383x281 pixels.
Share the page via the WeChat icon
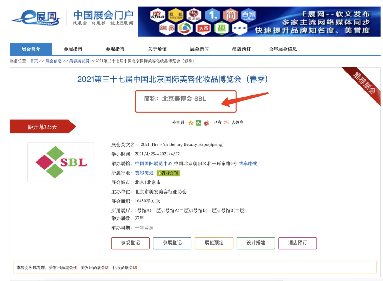pyautogui.click(x=199, y=123)
